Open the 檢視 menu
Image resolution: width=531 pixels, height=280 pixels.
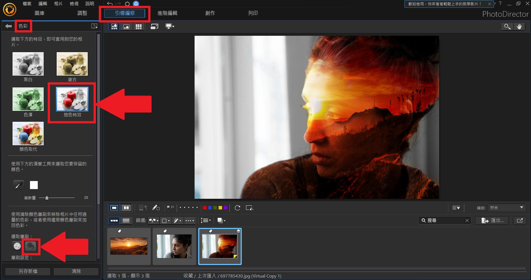tap(74, 4)
